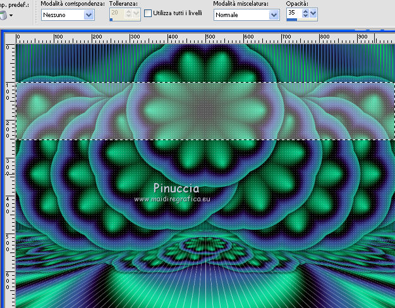Image resolution: width=395 pixels, height=308 pixels.
Task: Open the Tolleranza slider popup arrow
Action: pyautogui.click(x=137, y=13)
